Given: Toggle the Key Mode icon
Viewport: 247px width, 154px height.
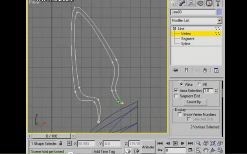Looking at the screenshot, I should tap(160, 150).
